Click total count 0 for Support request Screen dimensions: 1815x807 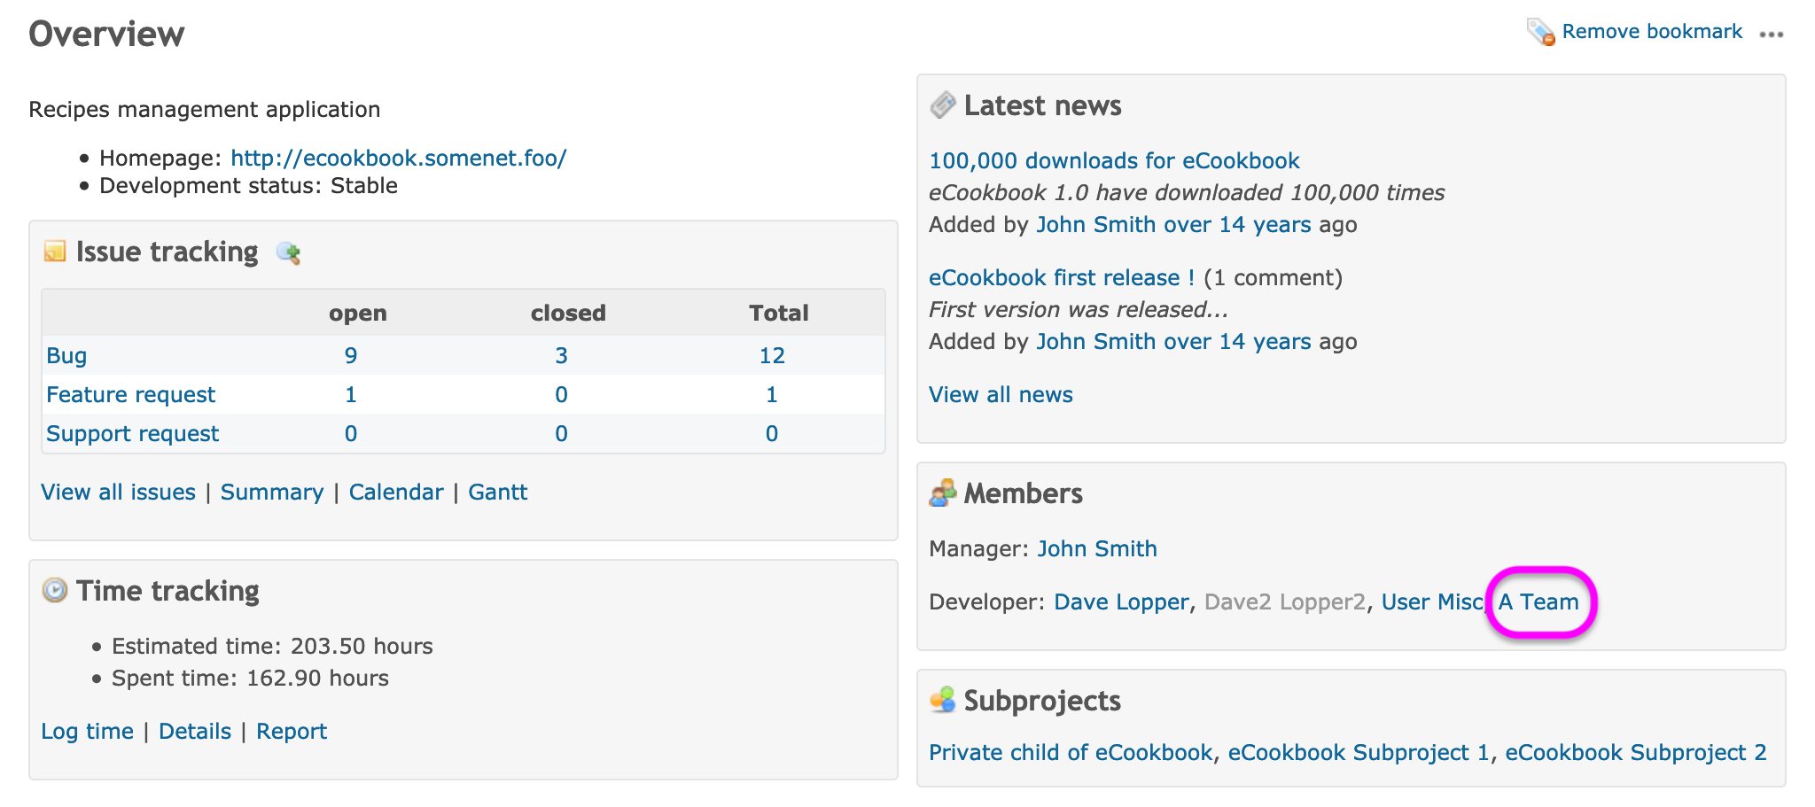pos(772,433)
